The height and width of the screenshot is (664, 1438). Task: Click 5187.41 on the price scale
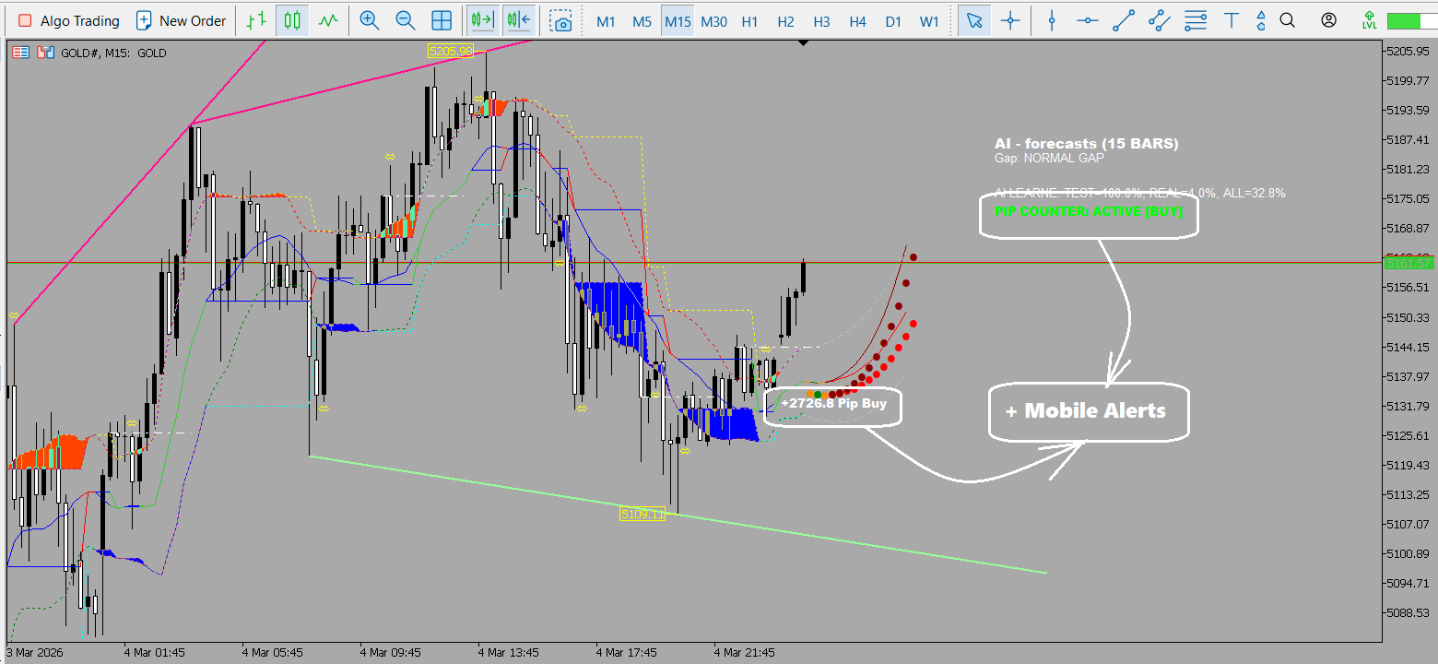(x=1408, y=139)
